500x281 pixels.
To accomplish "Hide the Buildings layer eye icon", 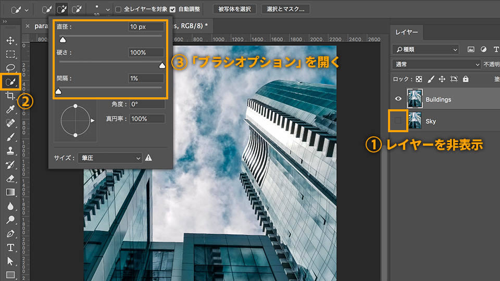I will [398, 99].
